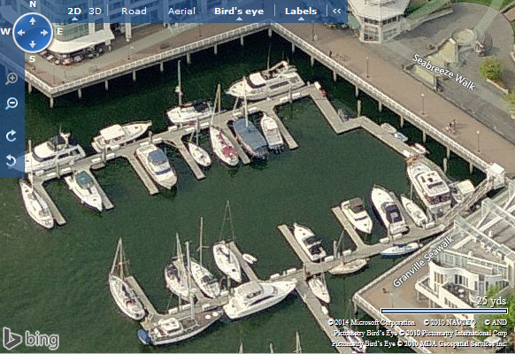Zoom in using the plus magnifier icon
Image resolution: width=515 pixels, height=354 pixels.
point(12,79)
